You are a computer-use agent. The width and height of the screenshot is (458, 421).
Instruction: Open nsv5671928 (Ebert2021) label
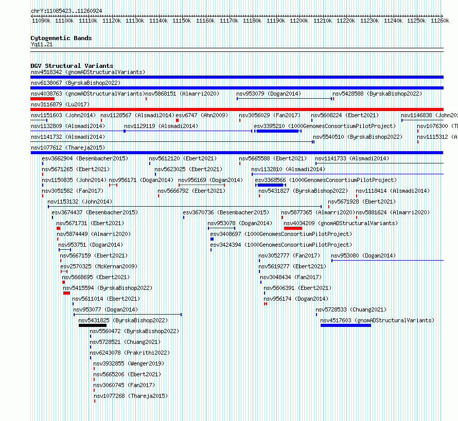[362, 202]
